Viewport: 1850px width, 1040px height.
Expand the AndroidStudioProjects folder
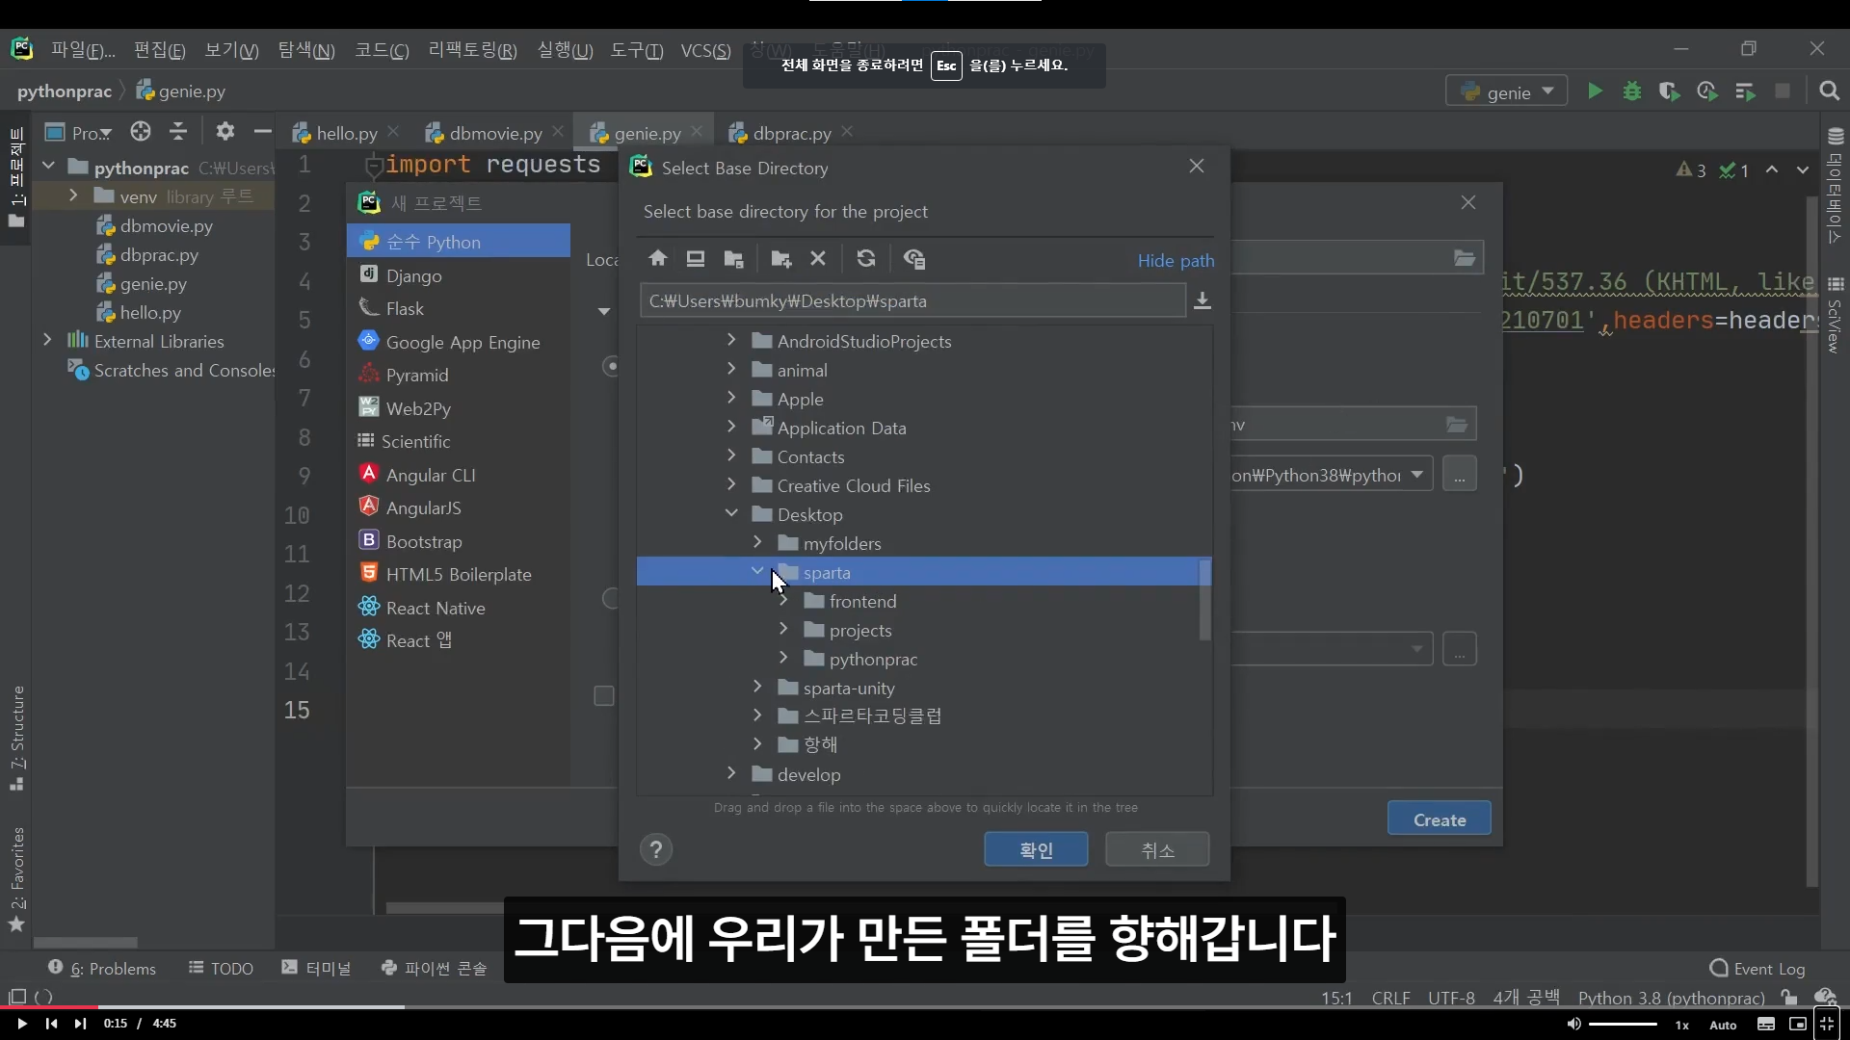click(731, 340)
